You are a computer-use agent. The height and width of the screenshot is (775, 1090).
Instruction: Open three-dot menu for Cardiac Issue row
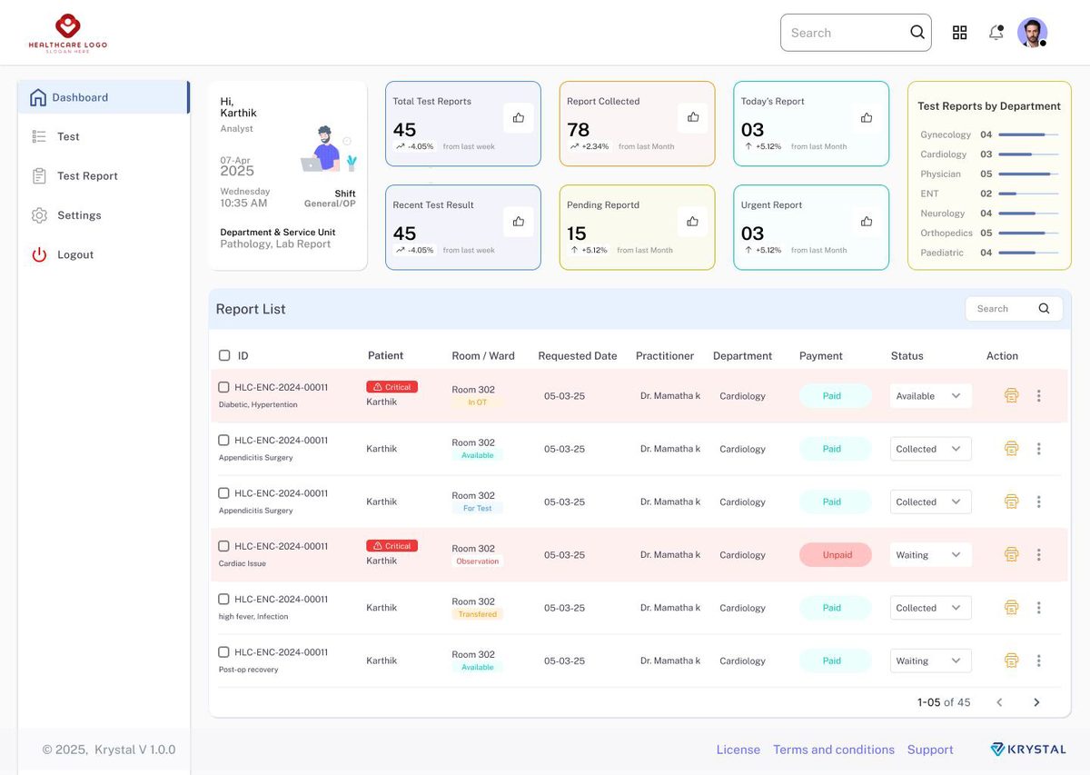coord(1038,554)
